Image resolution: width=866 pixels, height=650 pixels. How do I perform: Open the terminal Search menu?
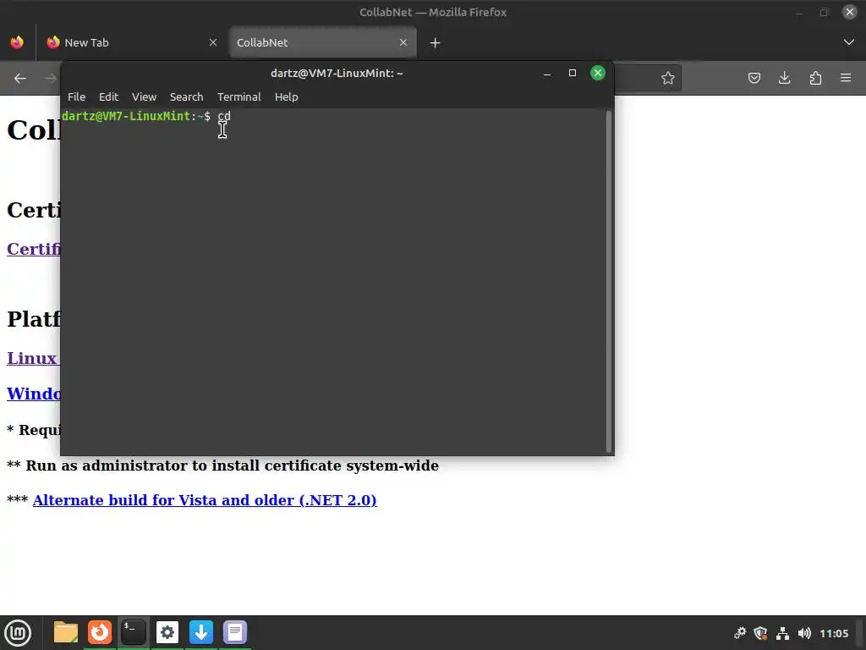tap(186, 96)
